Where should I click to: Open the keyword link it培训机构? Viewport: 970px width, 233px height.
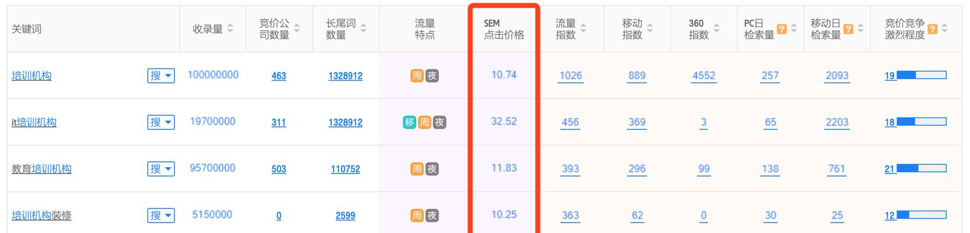click(34, 122)
